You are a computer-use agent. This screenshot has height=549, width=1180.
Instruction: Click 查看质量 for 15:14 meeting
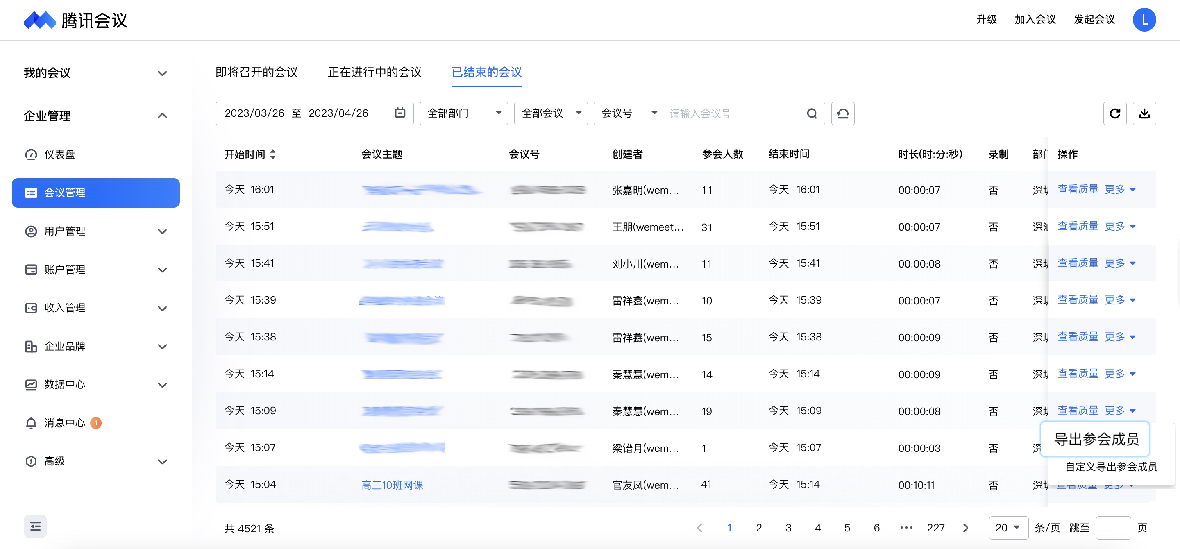(1078, 374)
